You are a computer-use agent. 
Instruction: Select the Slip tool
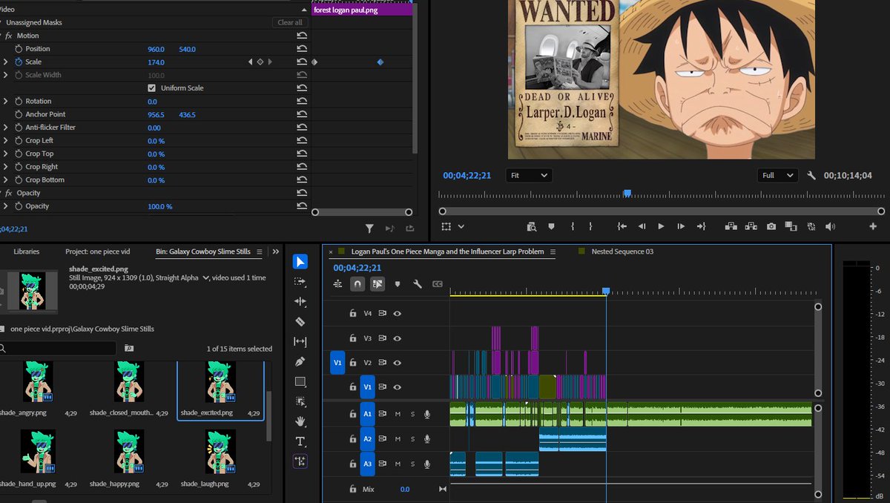click(x=300, y=342)
